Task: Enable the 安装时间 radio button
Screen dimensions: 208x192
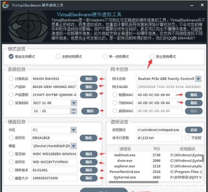Action: click(x=11, y=103)
